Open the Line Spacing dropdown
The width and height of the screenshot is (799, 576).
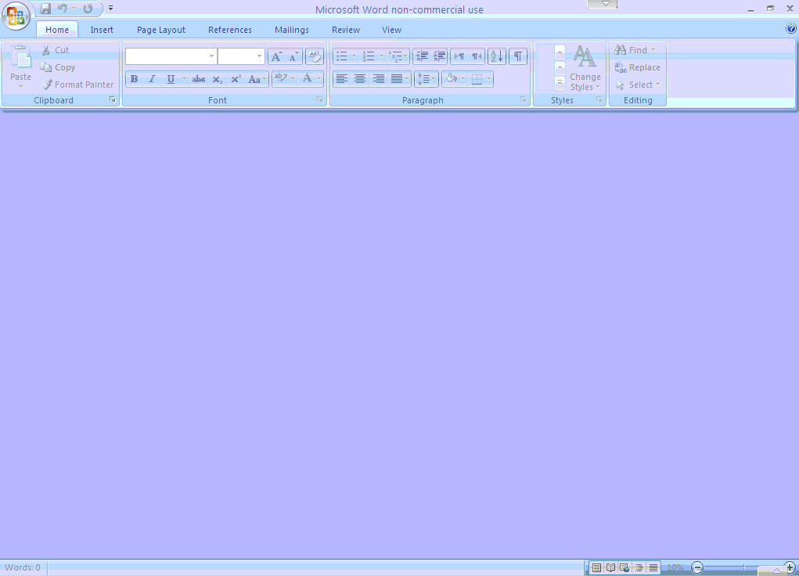pos(426,79)
